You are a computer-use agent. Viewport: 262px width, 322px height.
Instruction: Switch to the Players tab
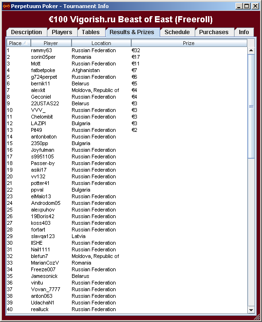(x=62, y=32)
